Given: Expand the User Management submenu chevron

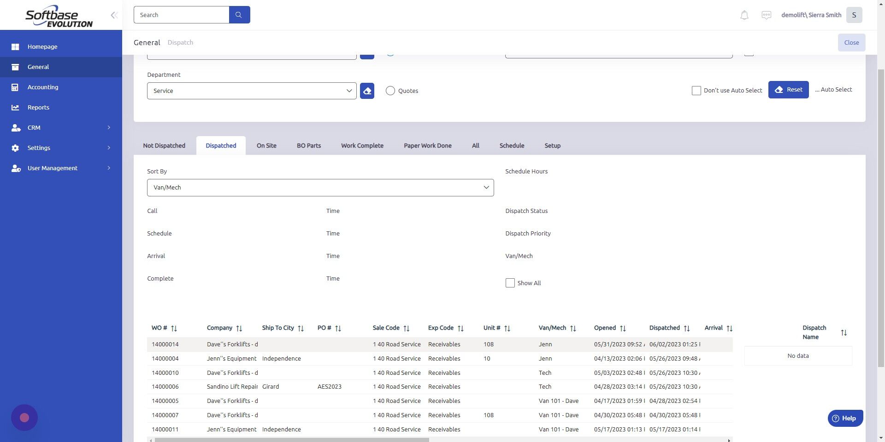Looking at the screenshot, I should [109, 168].
